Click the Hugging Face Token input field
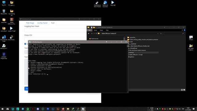 click(x=55, y=30)
